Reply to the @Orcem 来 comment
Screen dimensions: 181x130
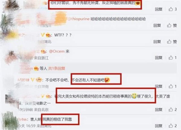[159, 58]
